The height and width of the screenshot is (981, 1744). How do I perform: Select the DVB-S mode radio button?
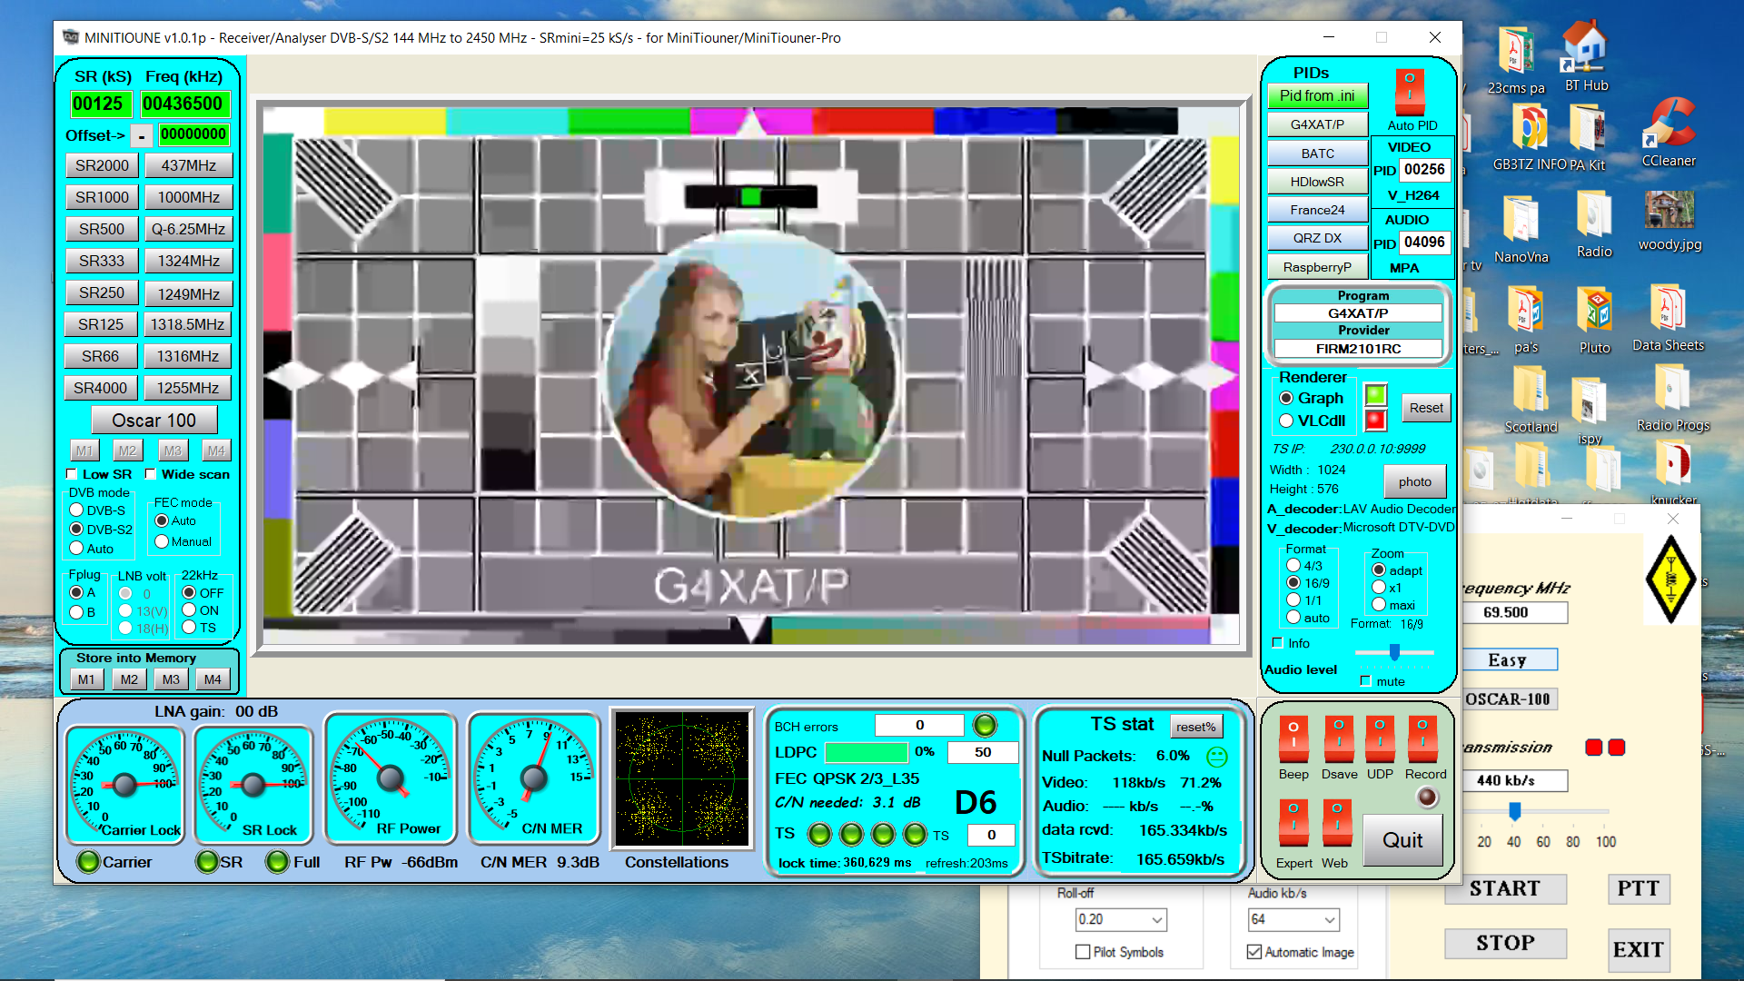pos(76,510)
